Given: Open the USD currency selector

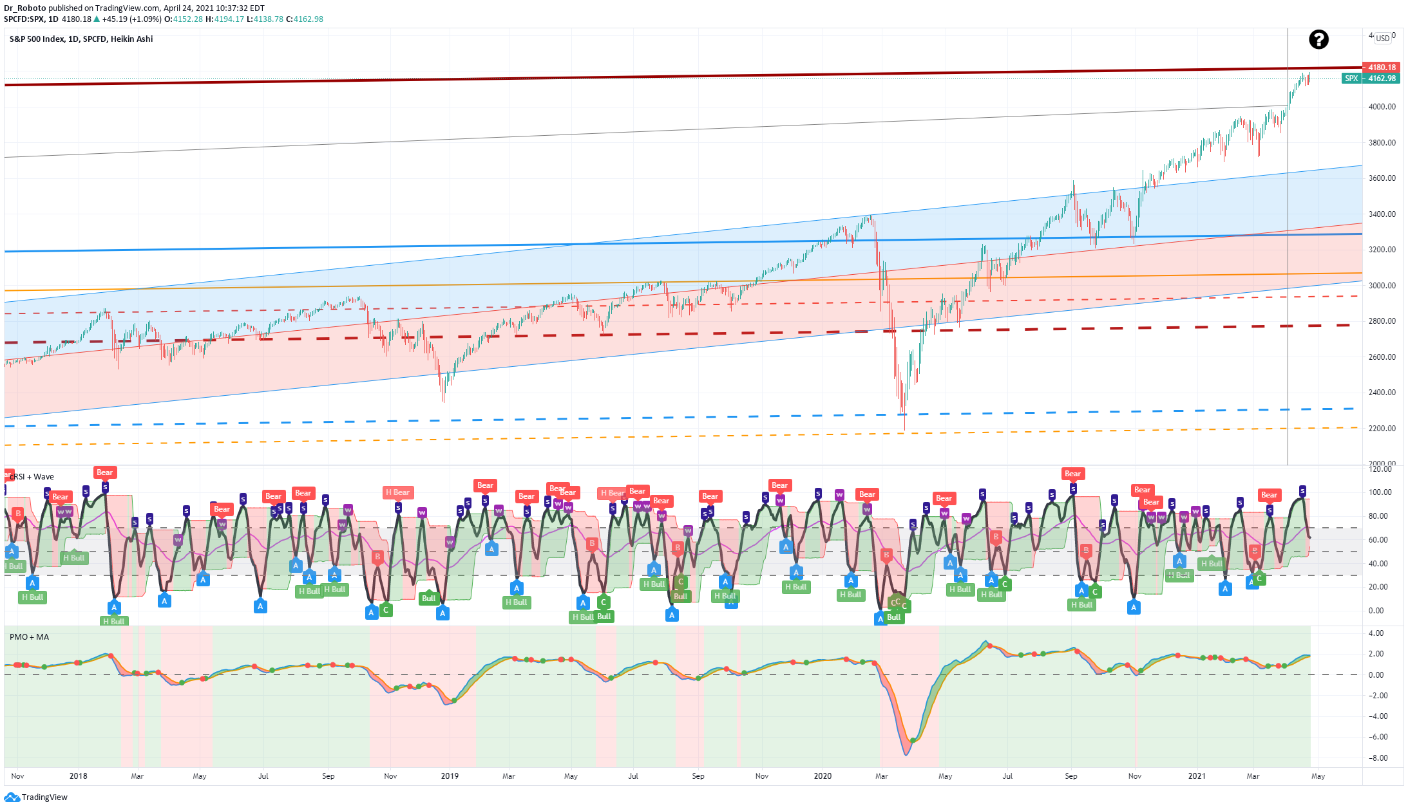Looking at the screenshot, I should 1383,38.
